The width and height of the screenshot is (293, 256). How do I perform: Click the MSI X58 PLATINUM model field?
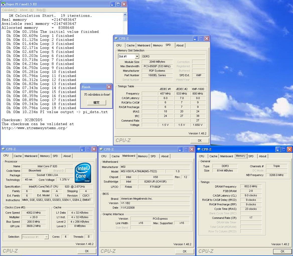tap(142, 171)
